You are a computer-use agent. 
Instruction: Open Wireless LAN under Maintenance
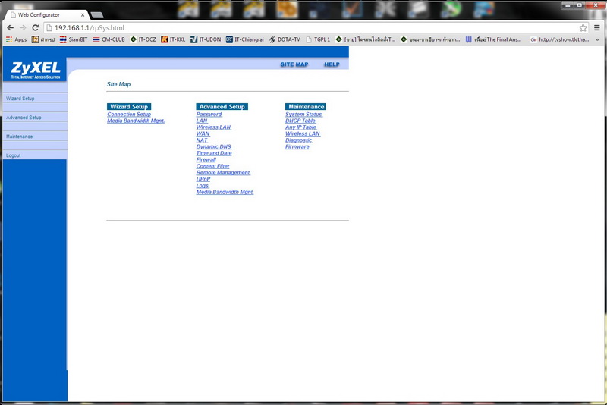[x=303, y=133]
